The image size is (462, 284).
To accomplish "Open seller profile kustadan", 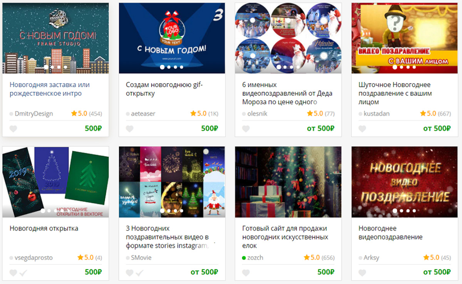I will (x=377, y=114).
